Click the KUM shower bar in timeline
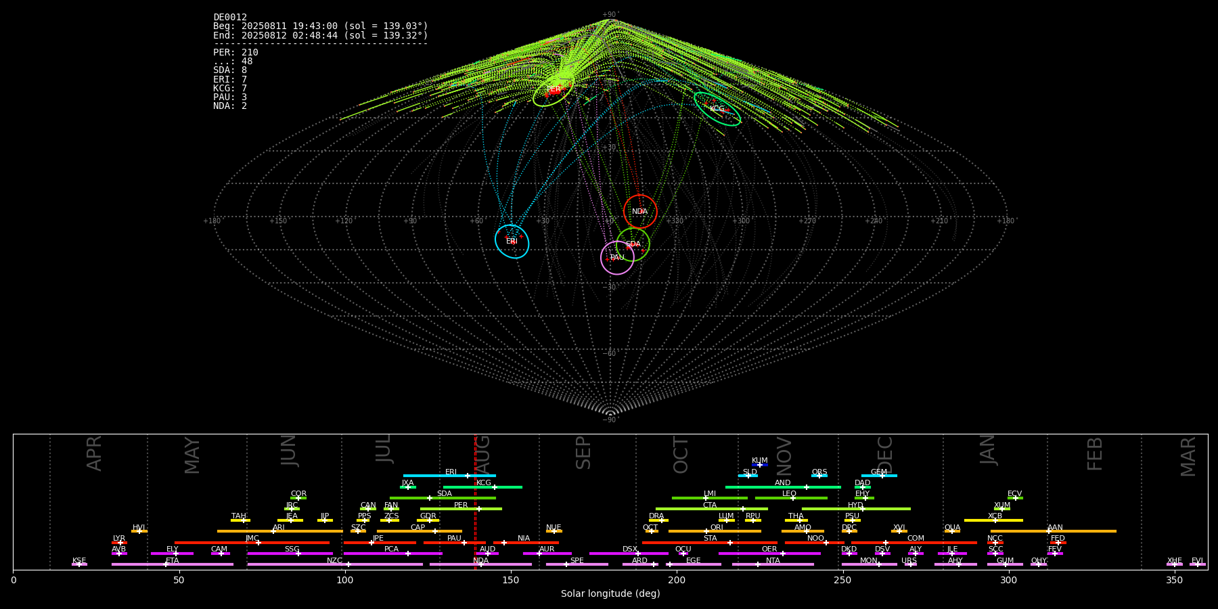Screen dimensions: 1218x609 click(x=760, y=465)
